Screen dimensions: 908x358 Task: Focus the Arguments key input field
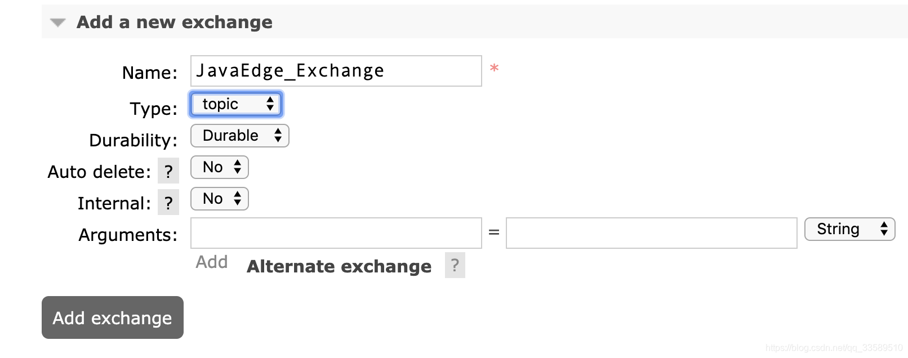pos(336,233)
